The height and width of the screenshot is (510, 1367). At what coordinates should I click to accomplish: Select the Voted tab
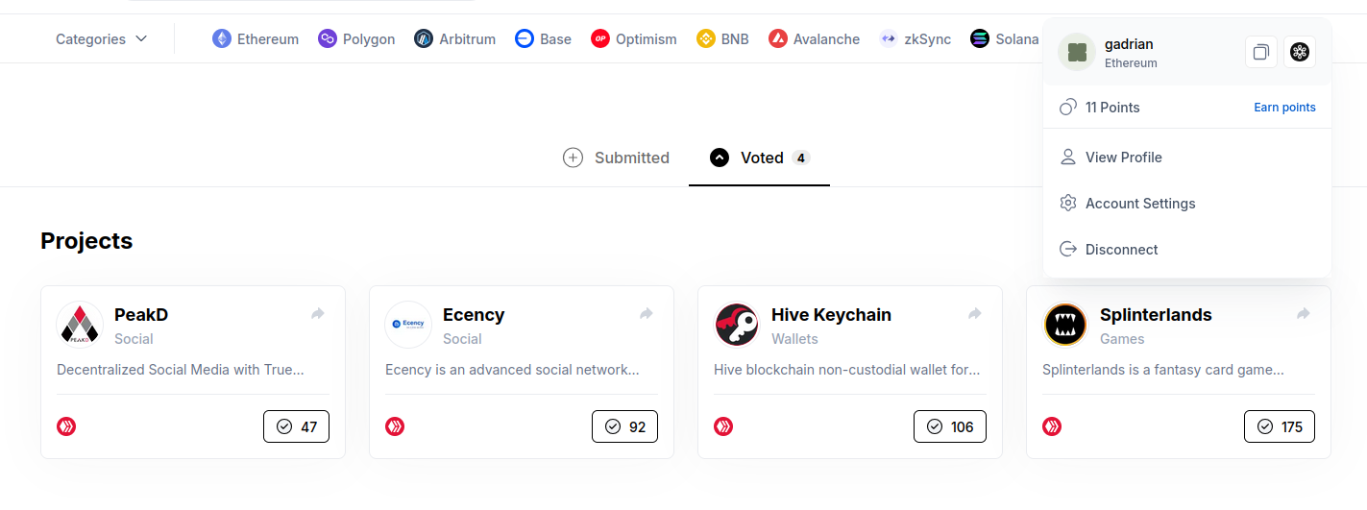point(759,158)
